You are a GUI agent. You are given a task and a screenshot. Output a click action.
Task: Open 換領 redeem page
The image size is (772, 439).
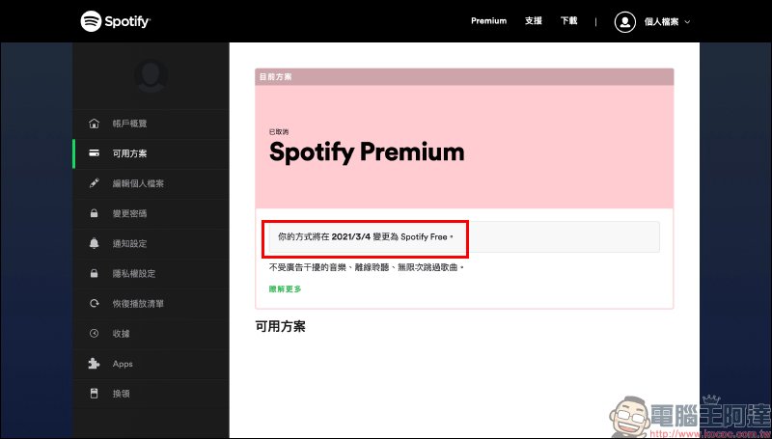click(x=122, y=394)
